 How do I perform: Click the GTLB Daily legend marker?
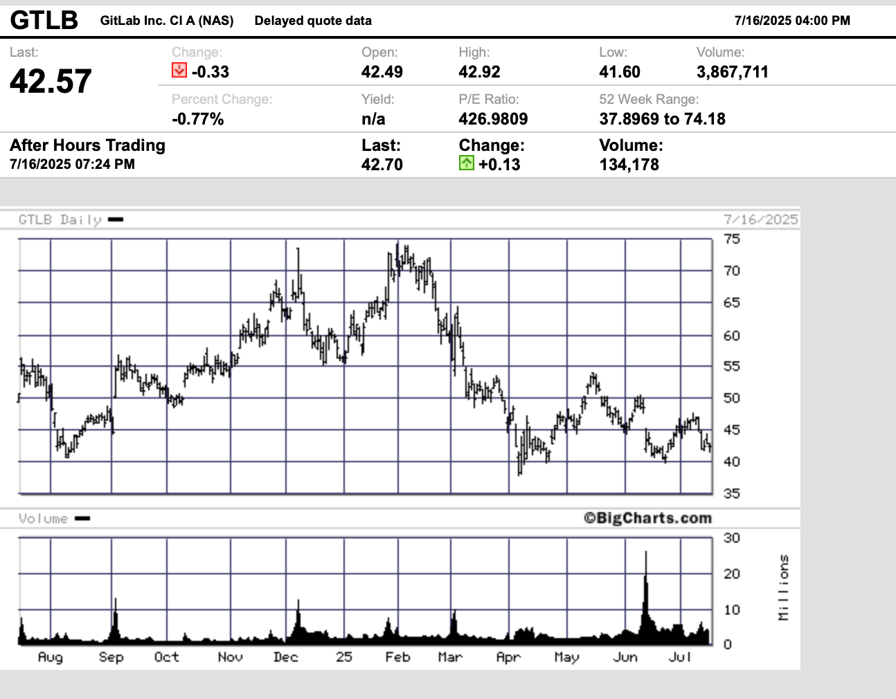pos(116,219)
